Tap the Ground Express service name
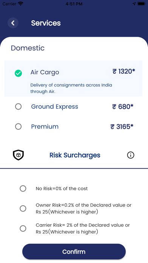 click(55, 107)
